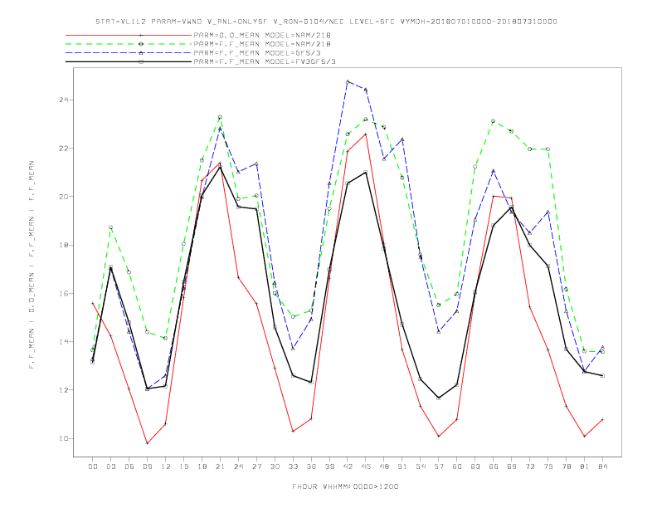Click x-axis tick label 33
This screenshot has width=657, height=508.
click(293, 466)
